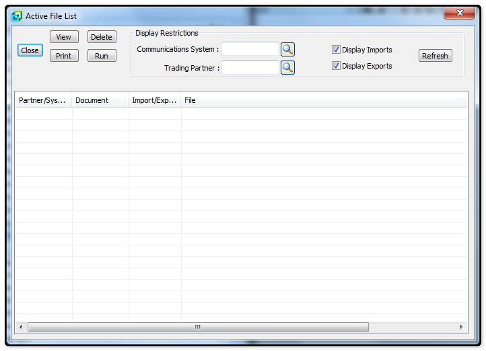Click the Communications System lookup magnifier icon
The image size is (486, 351).
pyautogui.click(x=287, y=49)
